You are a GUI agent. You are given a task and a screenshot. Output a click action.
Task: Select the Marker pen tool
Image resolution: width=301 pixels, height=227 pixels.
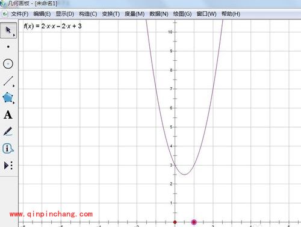pyautogui.click(x=8, y=131)
